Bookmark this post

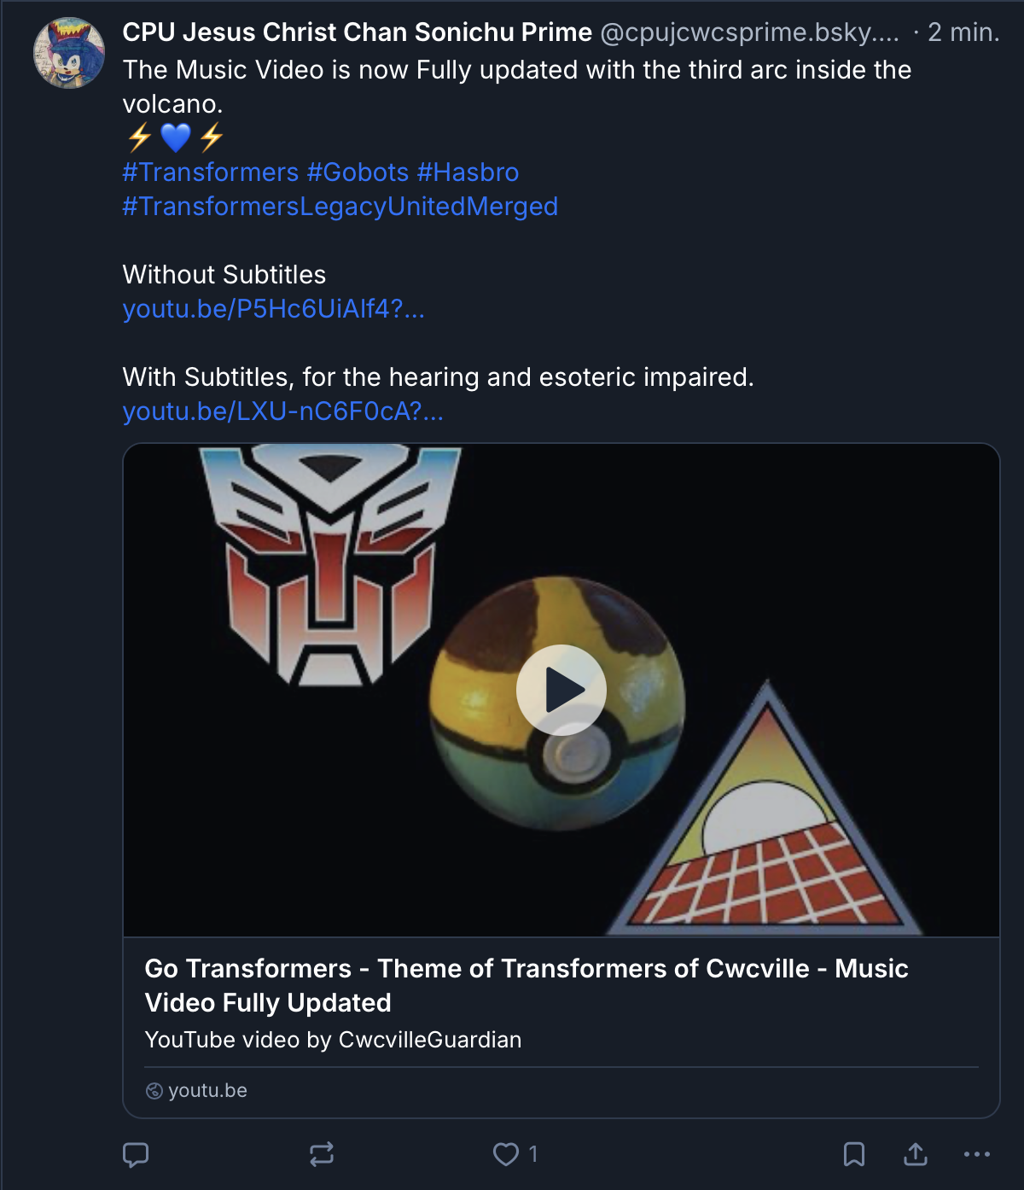click(x=854, y=1154)
